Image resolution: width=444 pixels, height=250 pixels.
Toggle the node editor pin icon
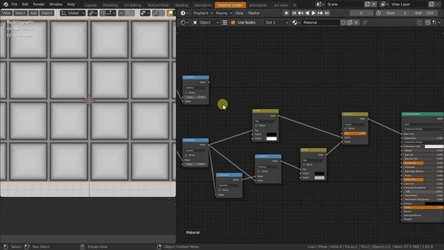coord(365,22)
